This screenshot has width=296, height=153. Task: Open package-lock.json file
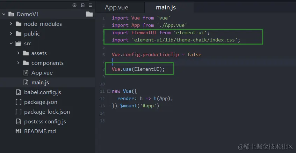pos(47,112)
